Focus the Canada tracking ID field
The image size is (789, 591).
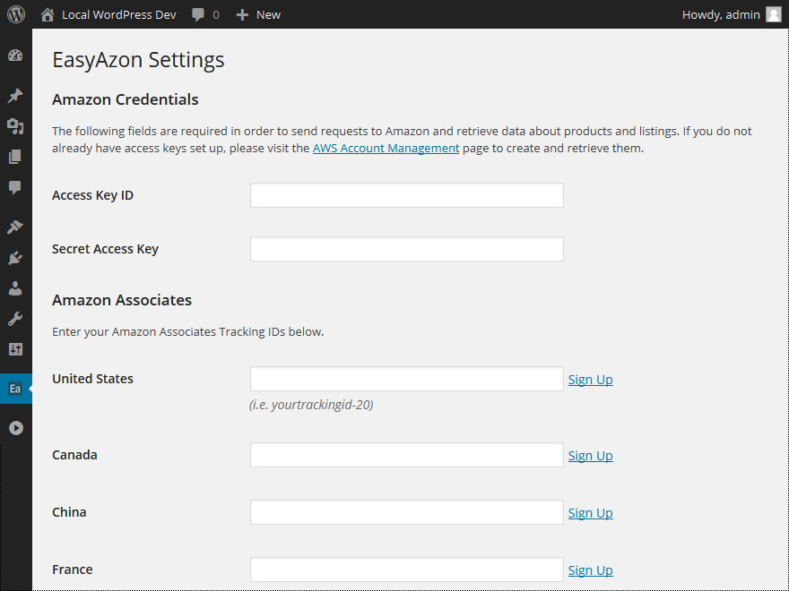pos(406,455)
